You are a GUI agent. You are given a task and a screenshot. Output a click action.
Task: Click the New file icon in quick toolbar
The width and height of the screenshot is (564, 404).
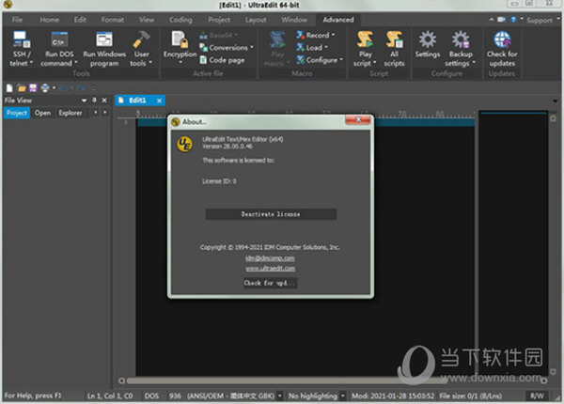click(9, 88)
